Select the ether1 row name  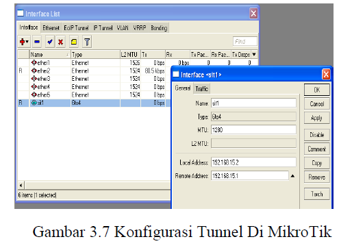tap(43, 62)
